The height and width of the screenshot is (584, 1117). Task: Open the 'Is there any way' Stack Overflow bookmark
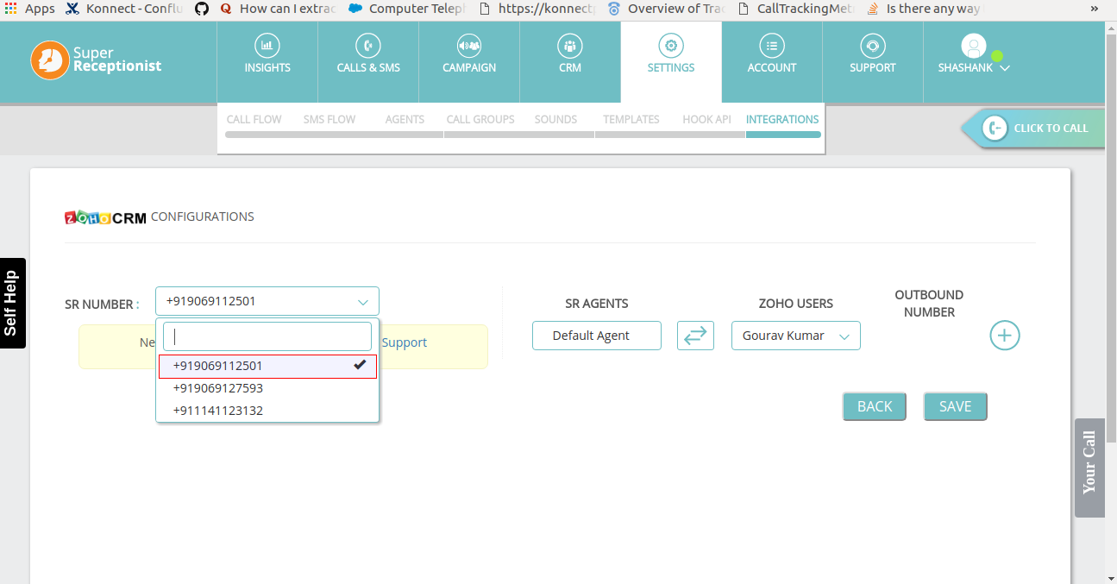(x=925, y=9)
